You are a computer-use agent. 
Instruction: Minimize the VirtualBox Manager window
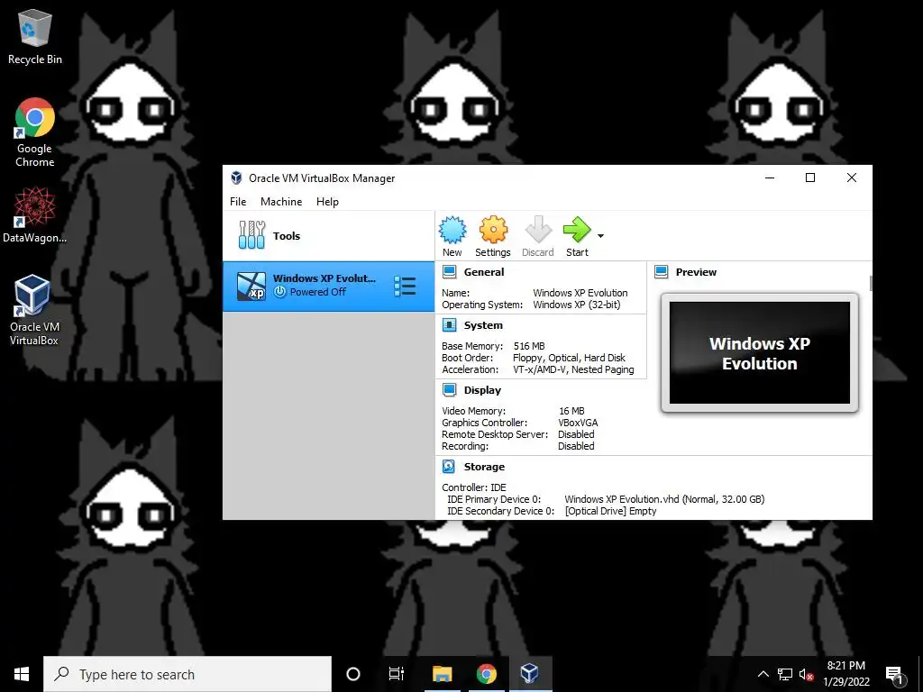click(770, 178)
